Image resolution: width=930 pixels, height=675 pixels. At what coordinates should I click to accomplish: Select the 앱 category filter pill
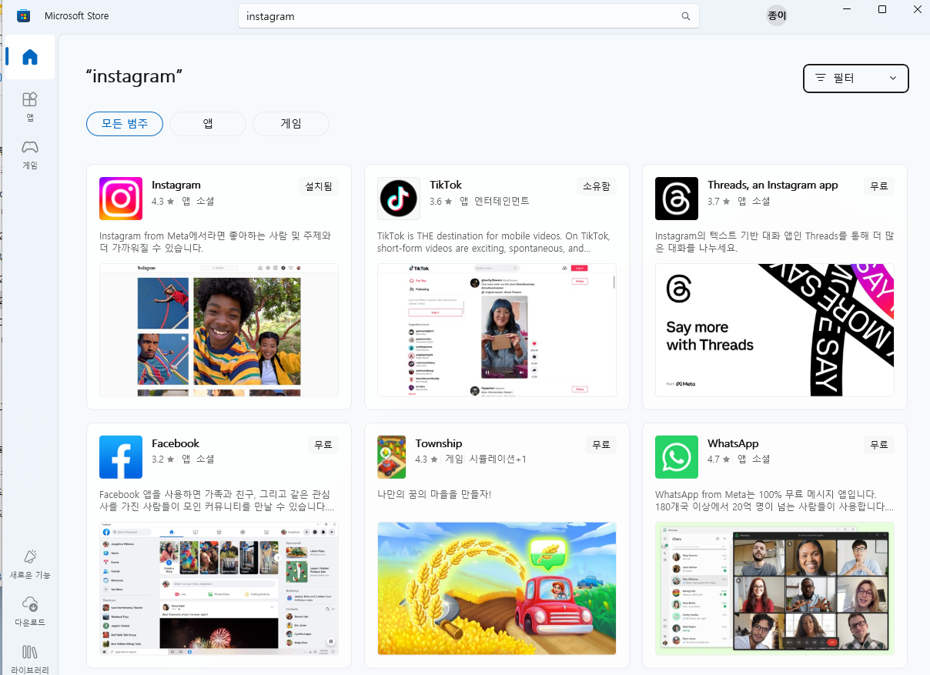coord(208,124)
